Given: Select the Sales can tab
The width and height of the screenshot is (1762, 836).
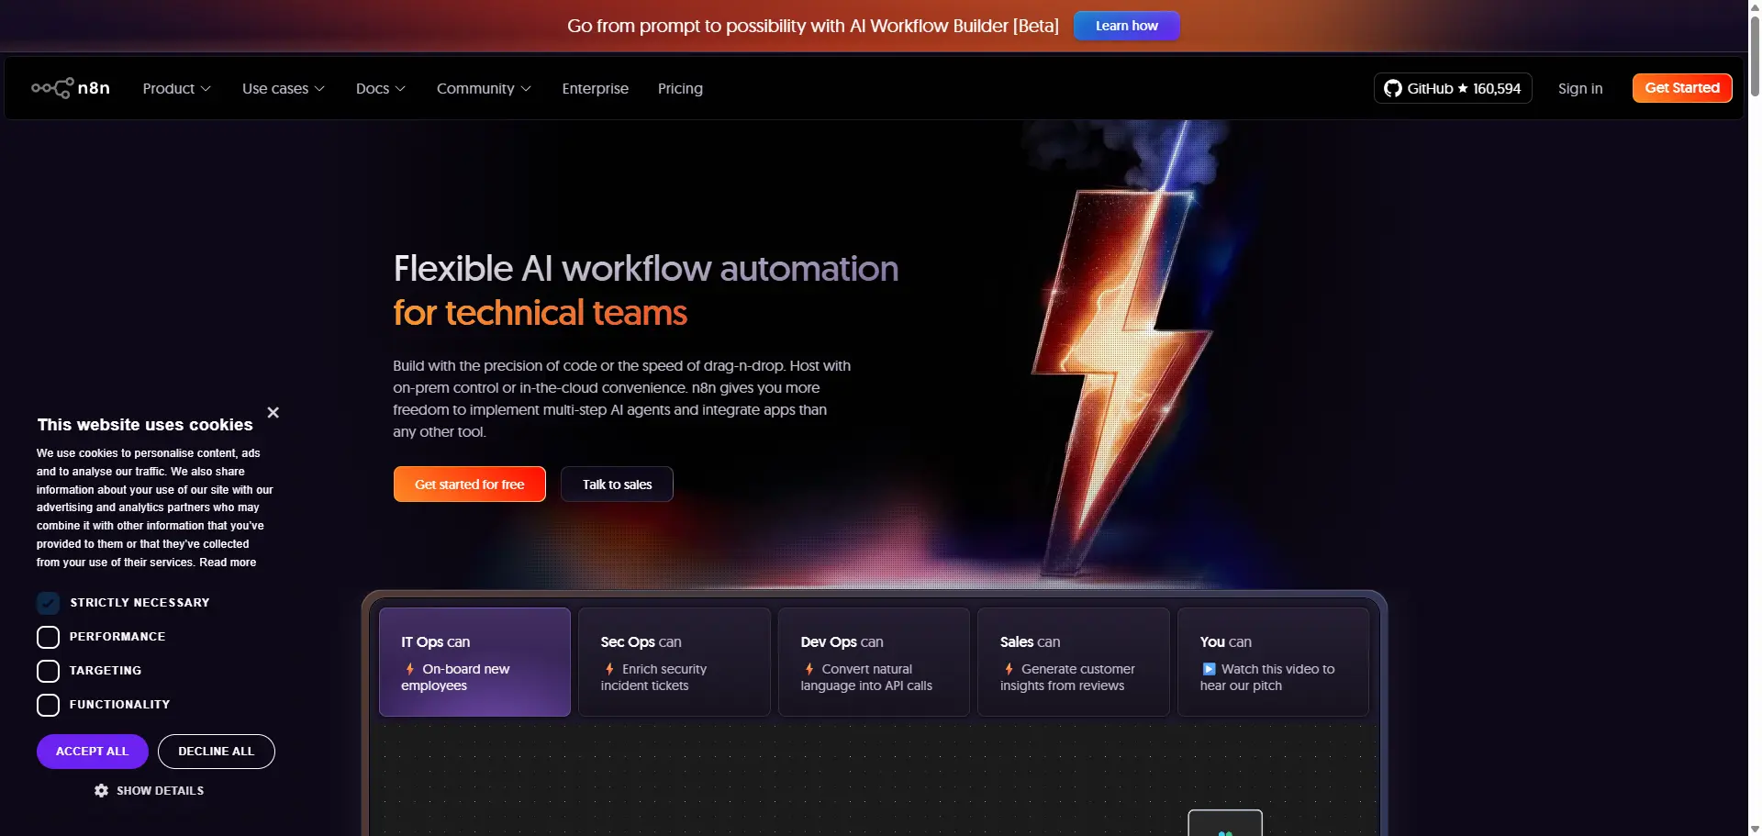Looking at the screenshot, I should 1074,662.
